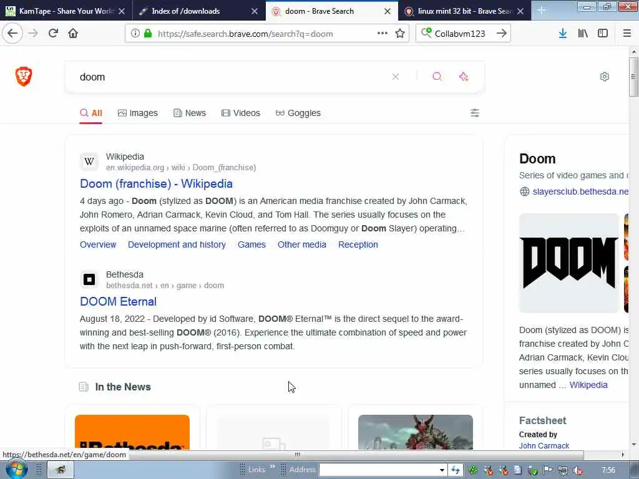Screen dimensions: 639x479
Task: Click the taskbar Address input field
Action: pos(379,470)
